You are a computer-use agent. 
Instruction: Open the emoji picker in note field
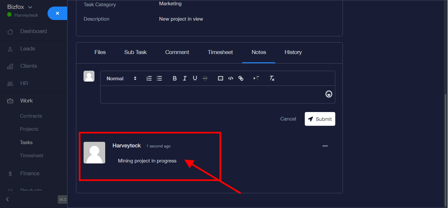coord(329,94)
